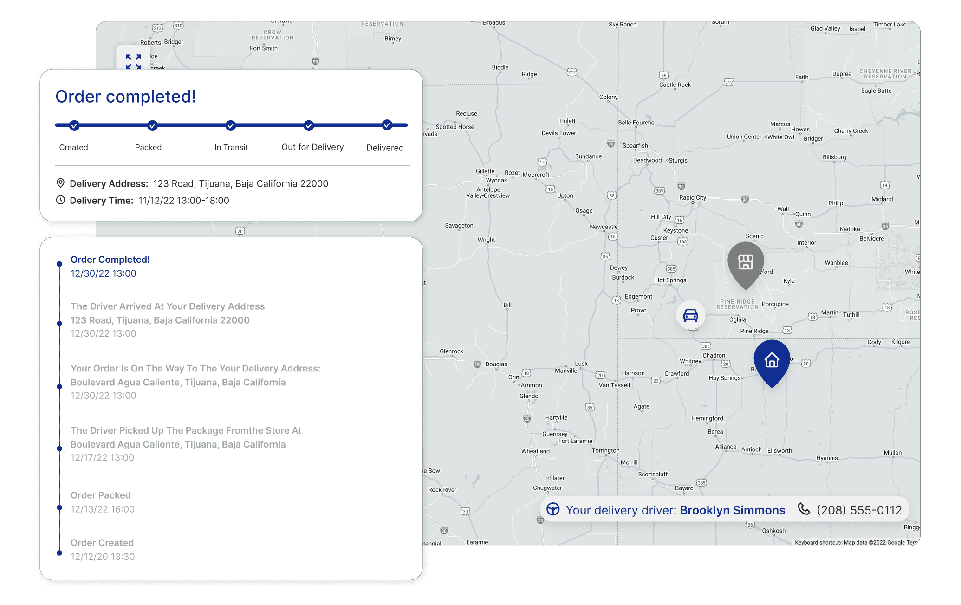Viewport: 961px width, 605px height.
Task: Click the delivery time clock icon
Action: (60, 200)
